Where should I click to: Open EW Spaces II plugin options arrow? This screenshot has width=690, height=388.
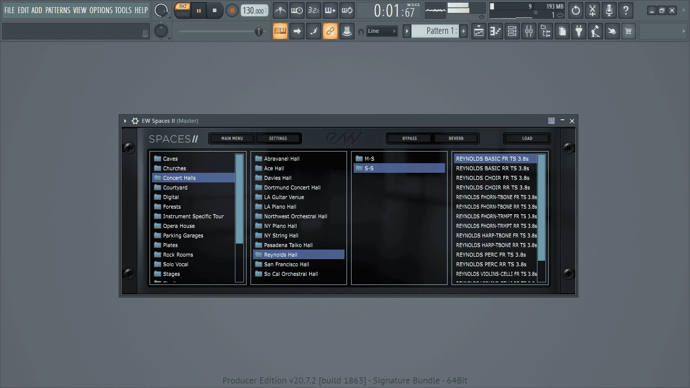coord(125,121)
